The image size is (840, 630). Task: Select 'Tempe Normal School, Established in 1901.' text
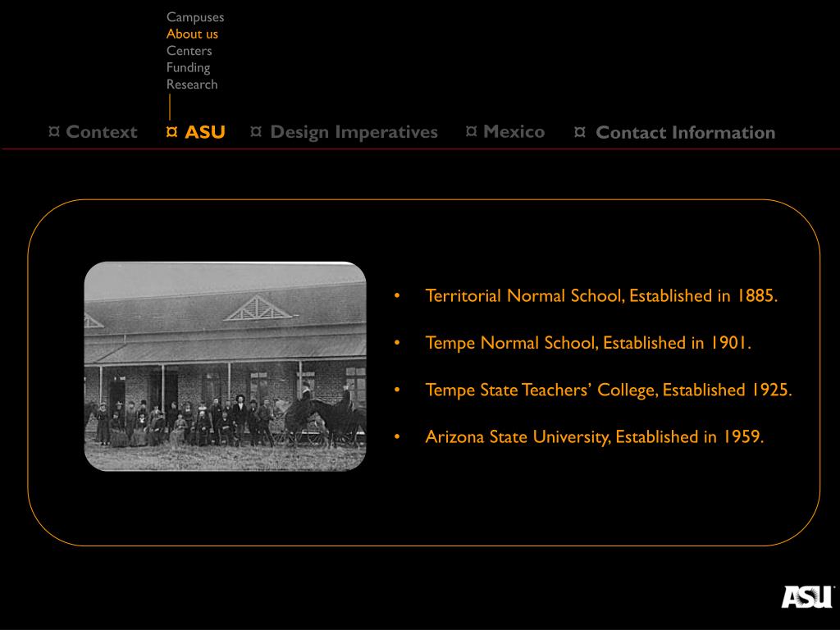pyautogui.click(x=588, y=343)
